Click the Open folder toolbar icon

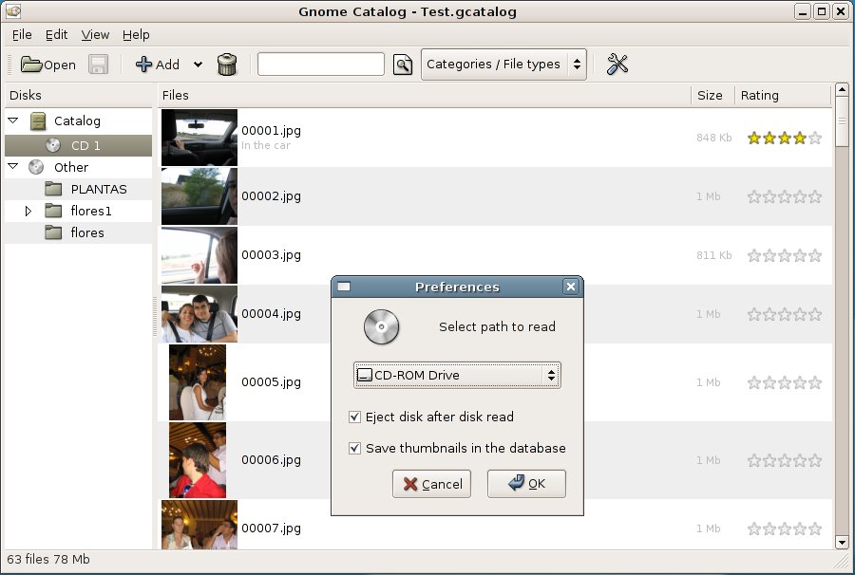[x=32, y=65]
